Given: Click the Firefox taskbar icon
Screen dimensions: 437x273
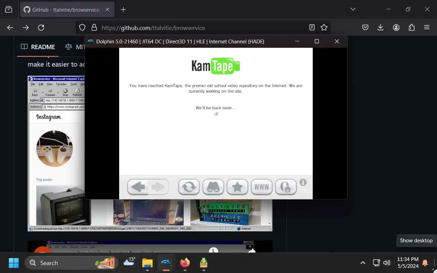Looking at the screenshot, I should point(185,263).
